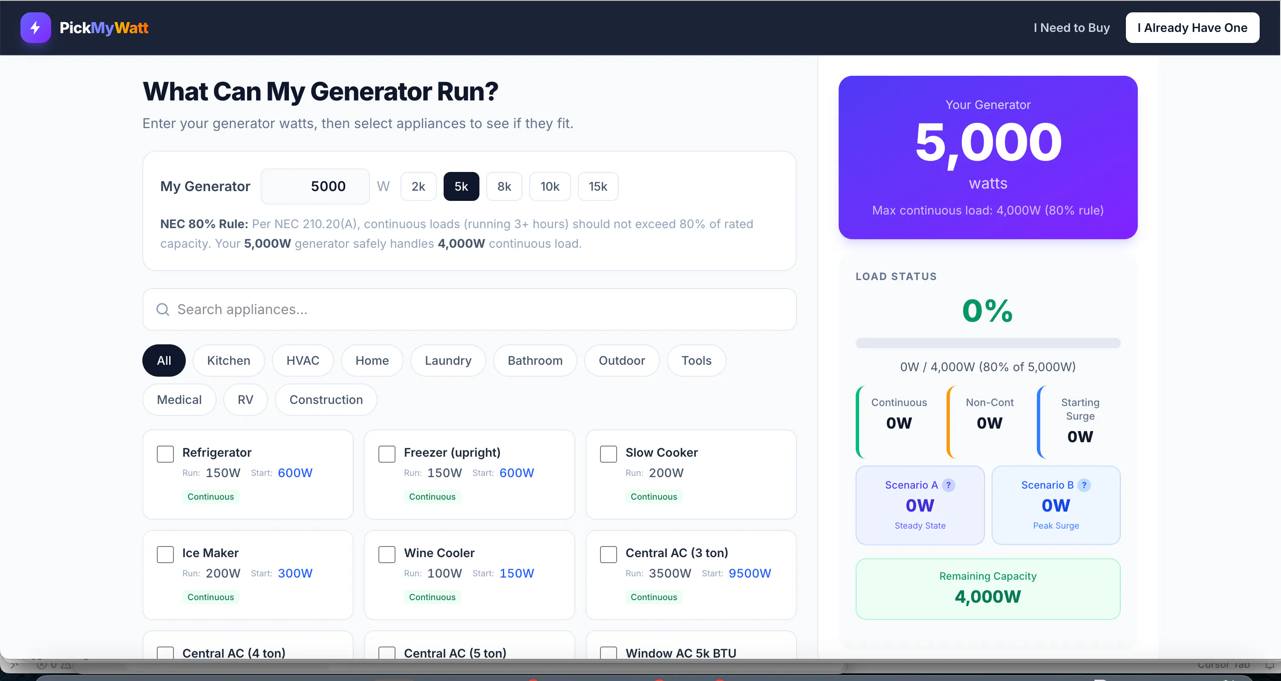Screen dimensions: 1281x681
Task: Click the Continuous 0W load stat
Action: point(899,422)
